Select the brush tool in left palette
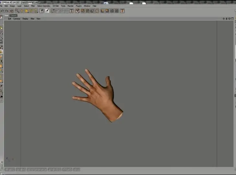The width and height of the screenshot is (236, 175). [x=1, y=47]
